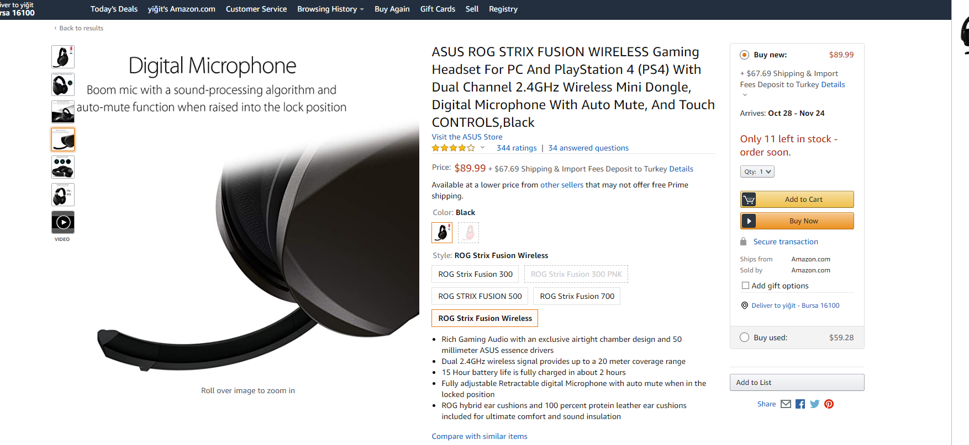Click the delivery location pin icon
This screenshot has height=445, width=969.
[745, 305]
